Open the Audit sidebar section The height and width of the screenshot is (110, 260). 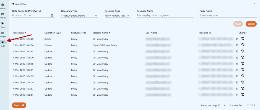3,44
